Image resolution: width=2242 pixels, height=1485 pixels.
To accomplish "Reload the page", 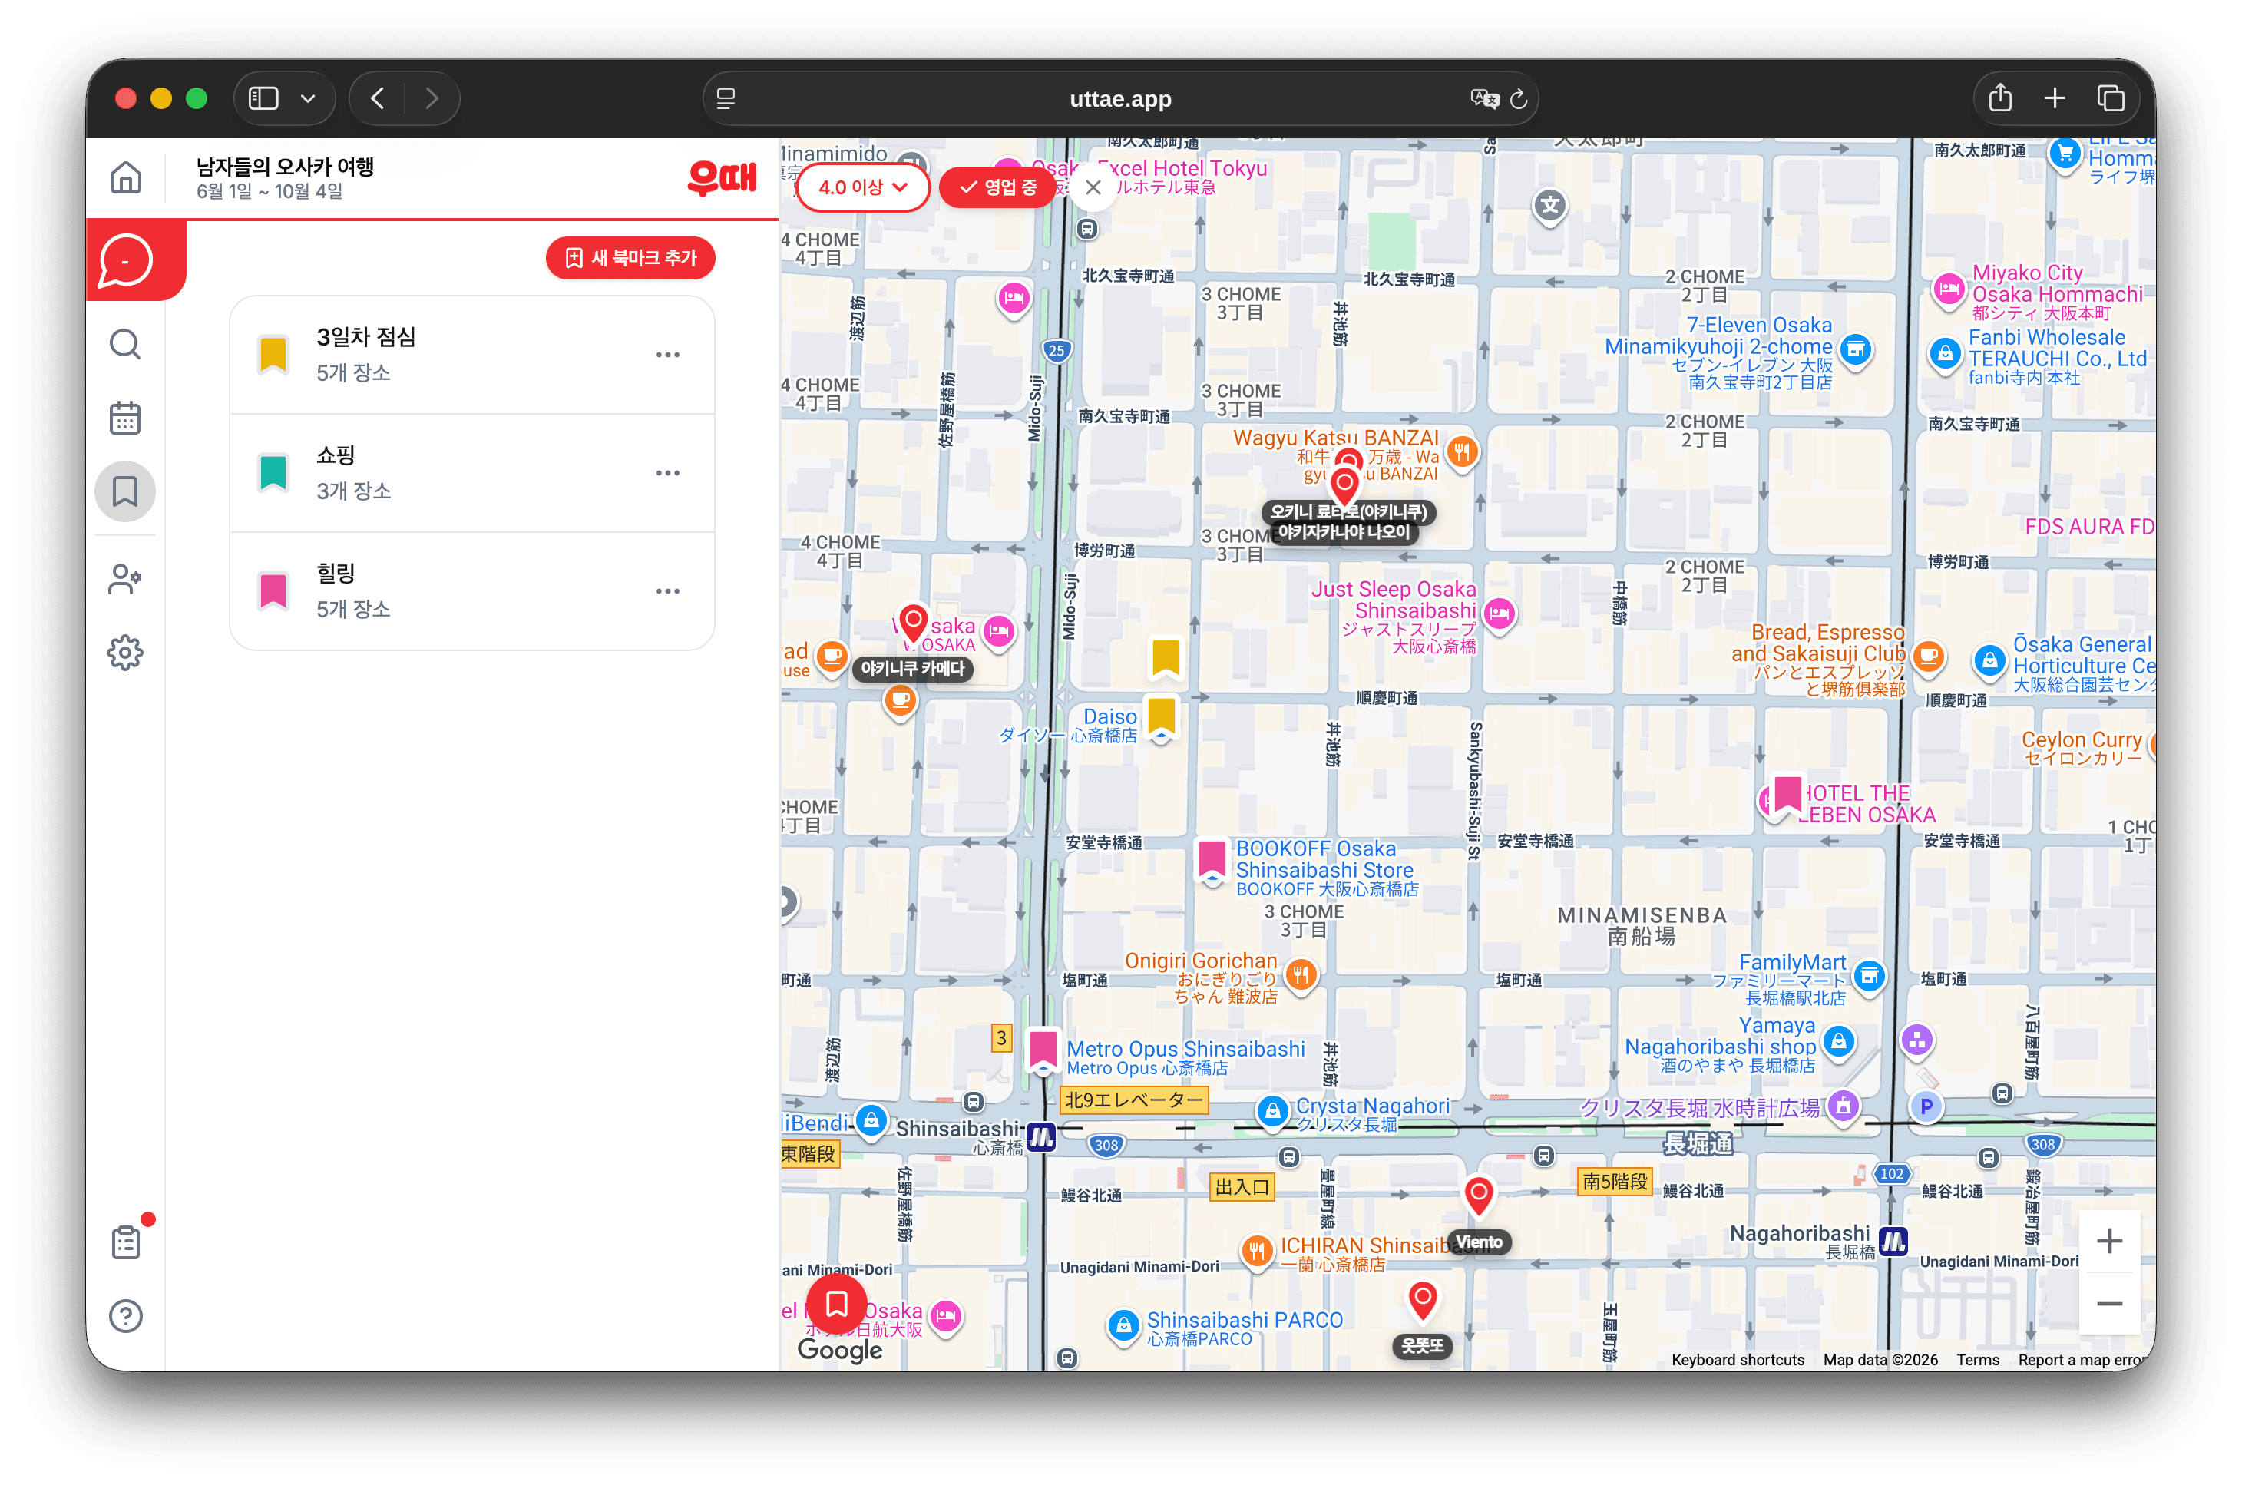I will (x=1519, y=98).
